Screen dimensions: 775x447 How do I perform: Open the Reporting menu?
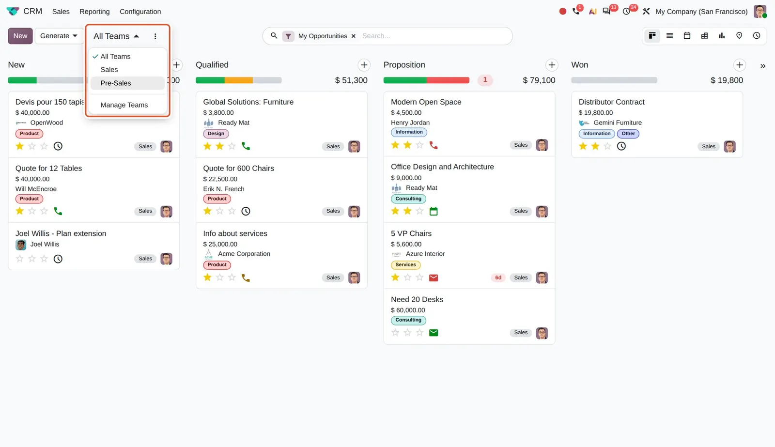(94, 12)
